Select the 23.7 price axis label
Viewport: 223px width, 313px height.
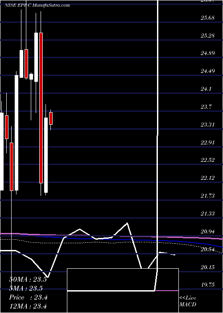(206, 107)
